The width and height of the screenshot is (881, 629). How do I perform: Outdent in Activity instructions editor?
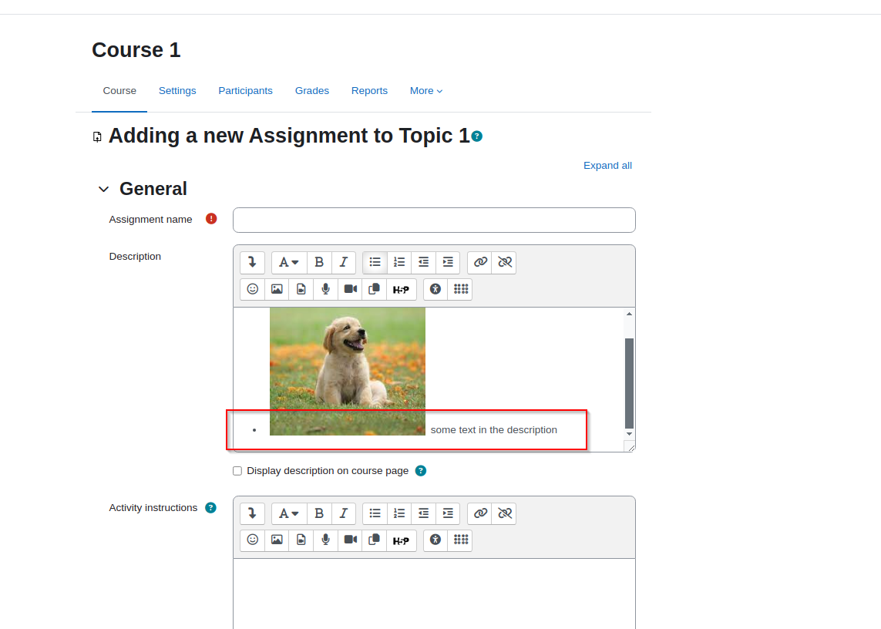pyautogui.click(x=424, y=514)
